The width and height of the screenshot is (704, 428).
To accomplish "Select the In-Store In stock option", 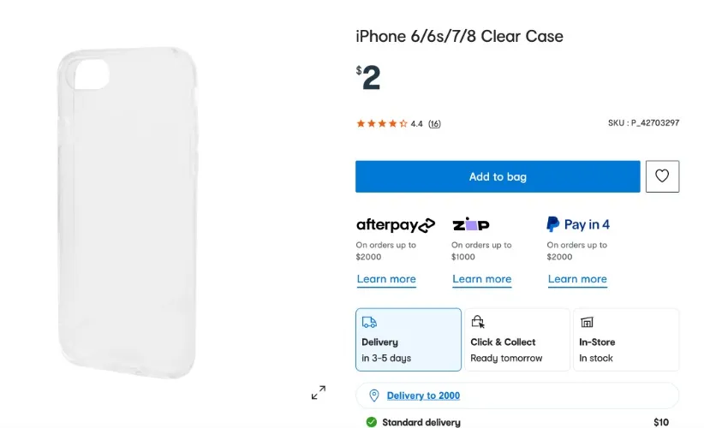I will point(626,340).
